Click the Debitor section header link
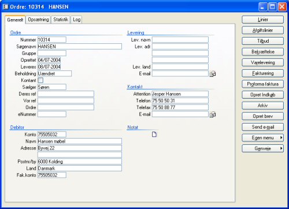289x209 pixels. click(17, 127)
